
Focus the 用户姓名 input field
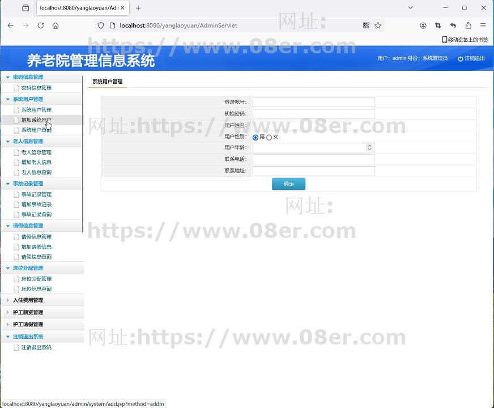pyautogui.click(x=314, y=125)
